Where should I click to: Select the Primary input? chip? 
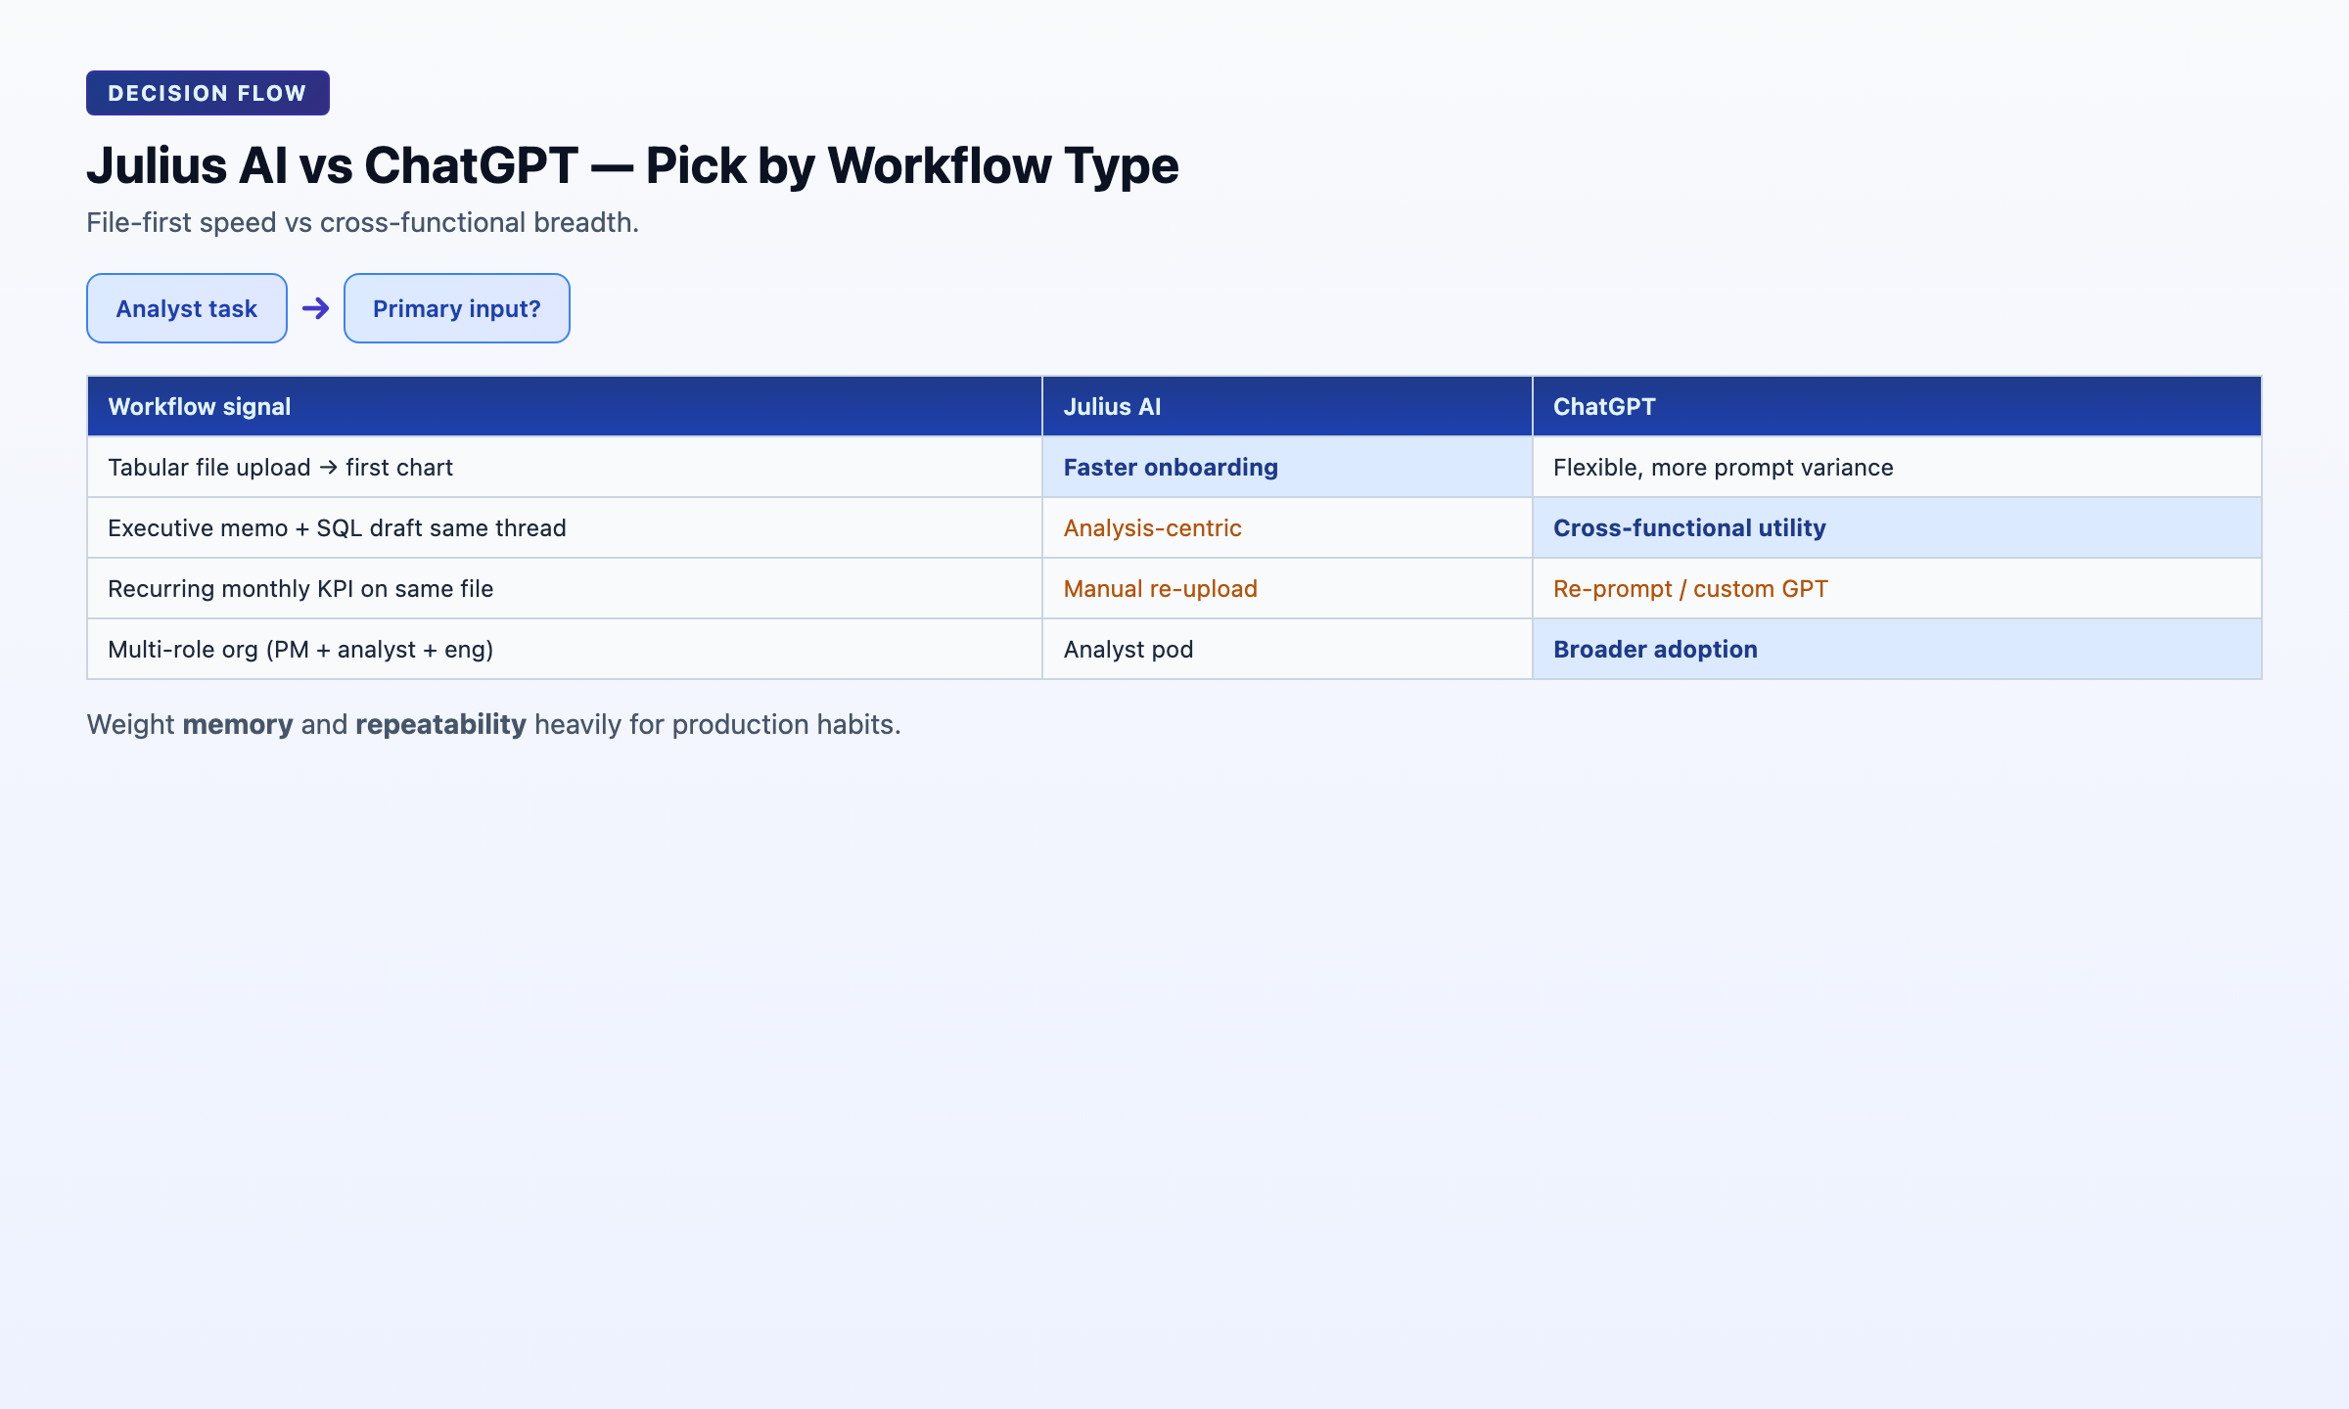(457, 308)
